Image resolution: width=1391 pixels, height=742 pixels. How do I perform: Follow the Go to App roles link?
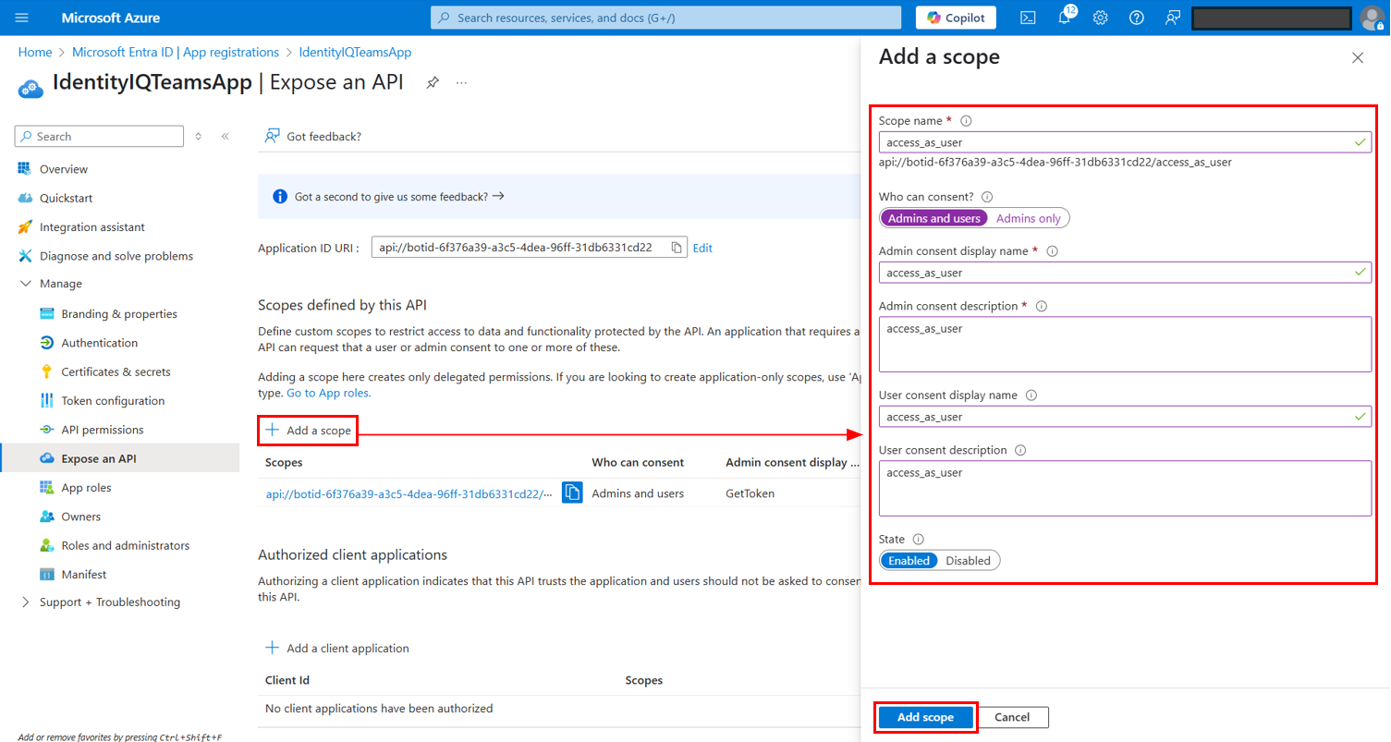[x=328, y=393]
